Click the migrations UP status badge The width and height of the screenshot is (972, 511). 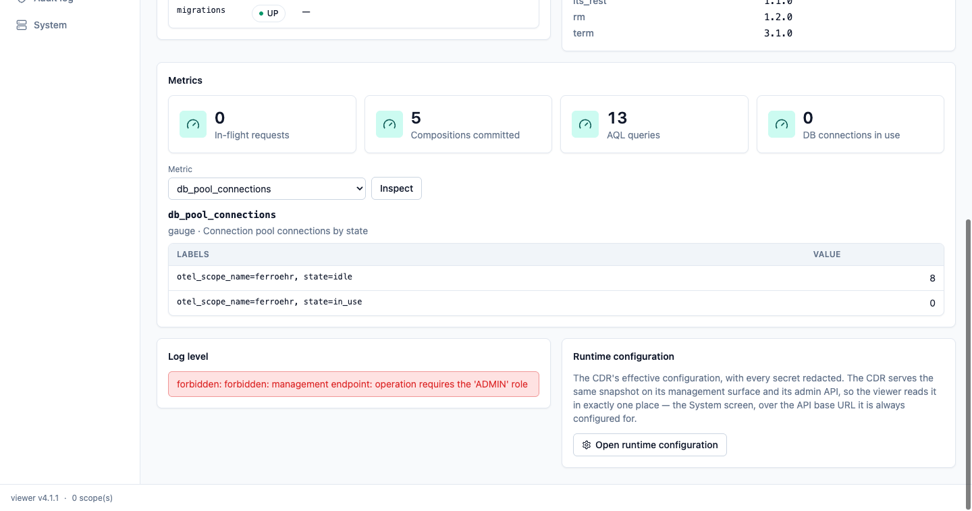pos(269,14)
